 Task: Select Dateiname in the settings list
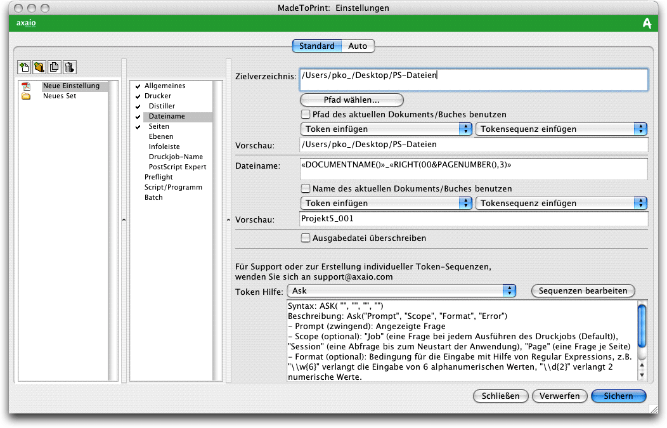[167, 117]
